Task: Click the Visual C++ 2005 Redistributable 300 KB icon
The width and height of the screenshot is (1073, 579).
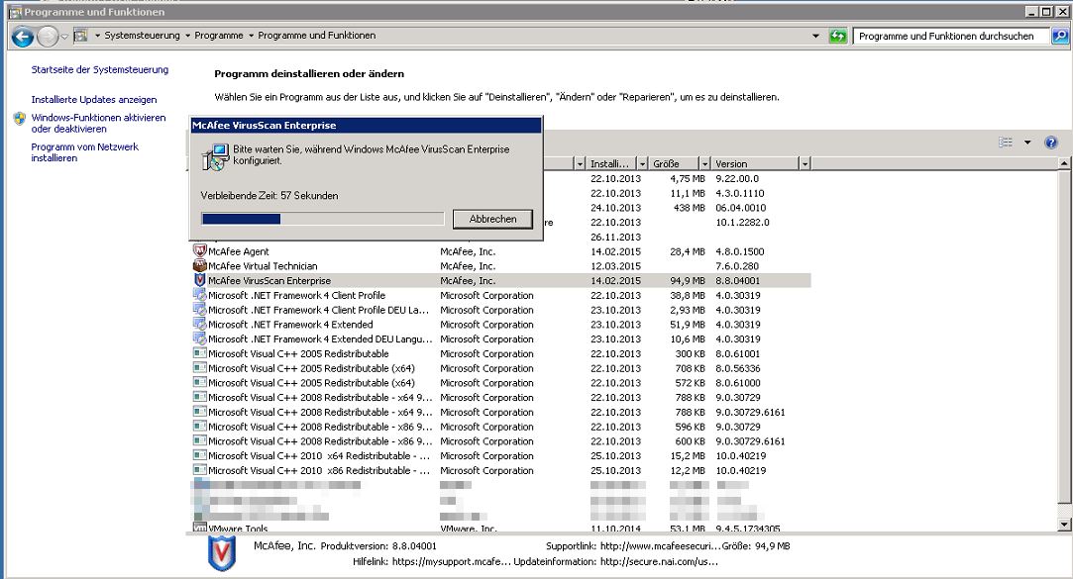Action: coord(200,353)
